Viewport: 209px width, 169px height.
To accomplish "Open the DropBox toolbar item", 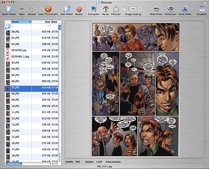I will tap(202, 9).
